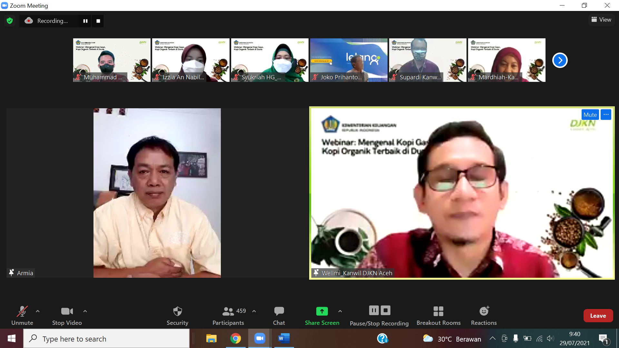
Task: Open the Security shield icon
Action: (x=177, y=312)
